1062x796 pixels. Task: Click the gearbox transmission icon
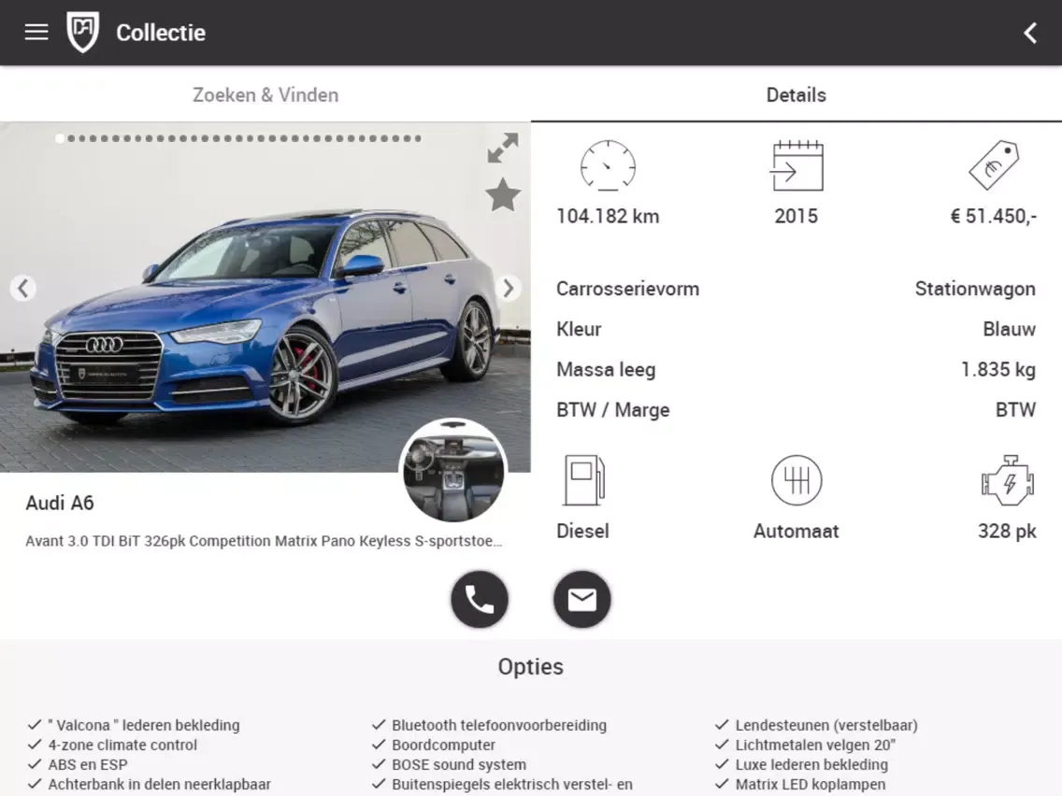coord(796,480)
